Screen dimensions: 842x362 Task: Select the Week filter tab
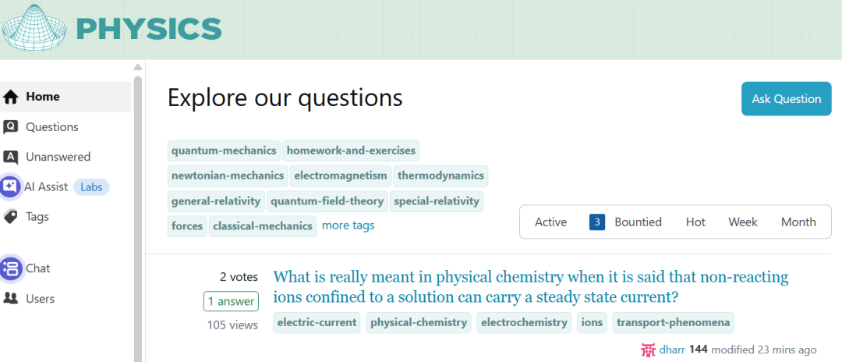pos(743,222)
